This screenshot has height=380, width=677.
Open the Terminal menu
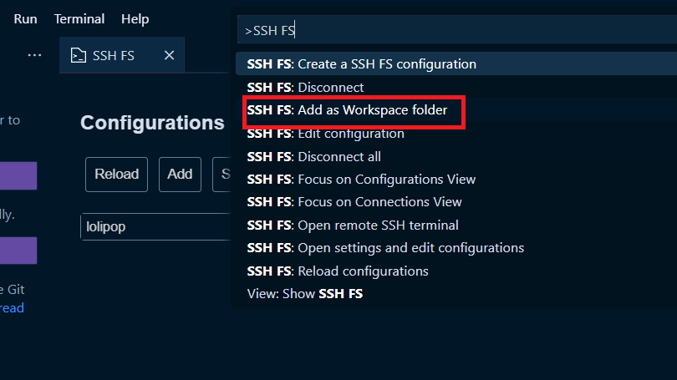79,18
